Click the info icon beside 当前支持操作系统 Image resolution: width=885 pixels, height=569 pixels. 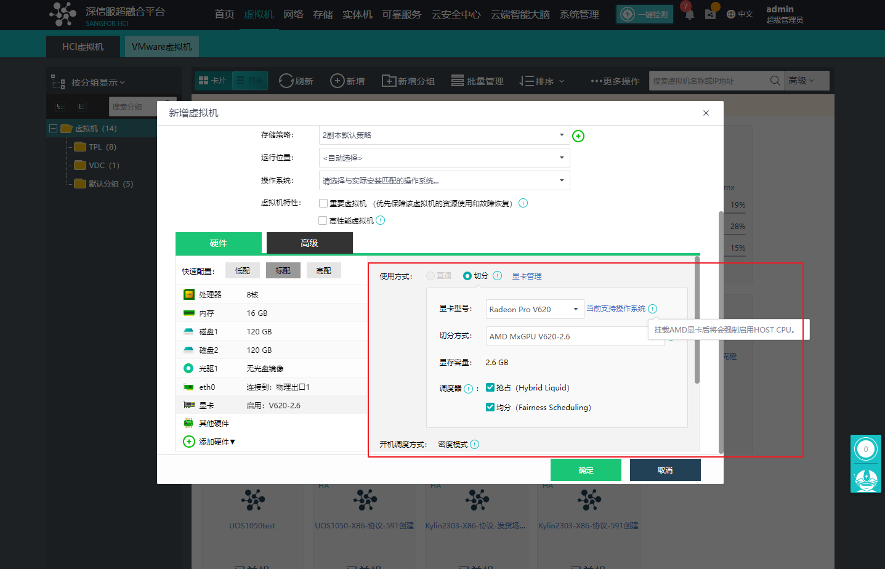653,309
